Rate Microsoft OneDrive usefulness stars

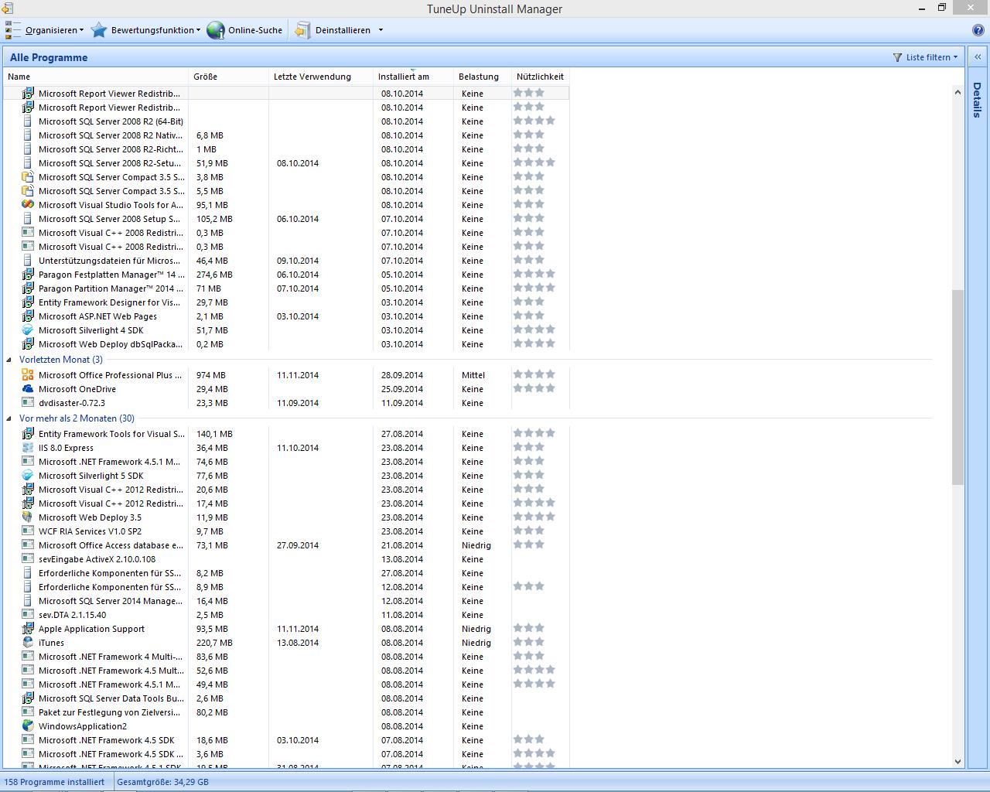[x=534, y=388]
